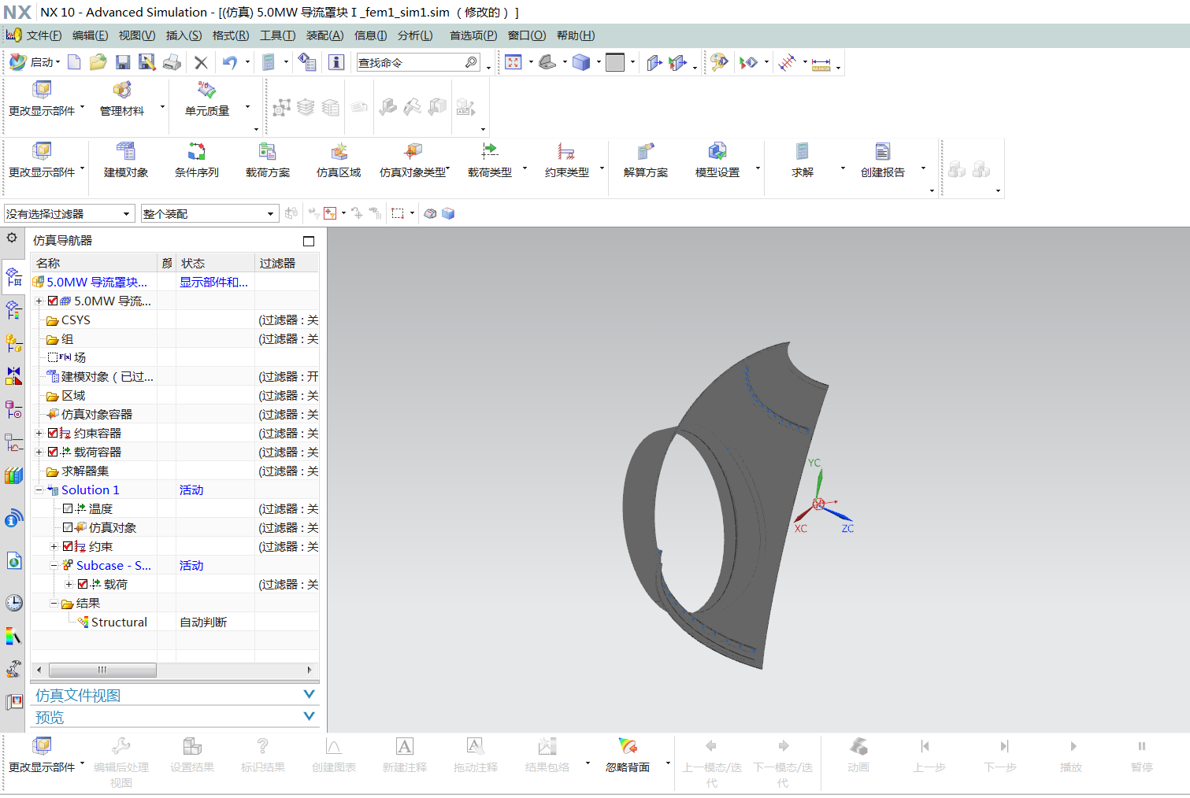Expand the 仿真文件视图 section
The height and width of the screenshot is (798, 1190).
tap(309, 694)
